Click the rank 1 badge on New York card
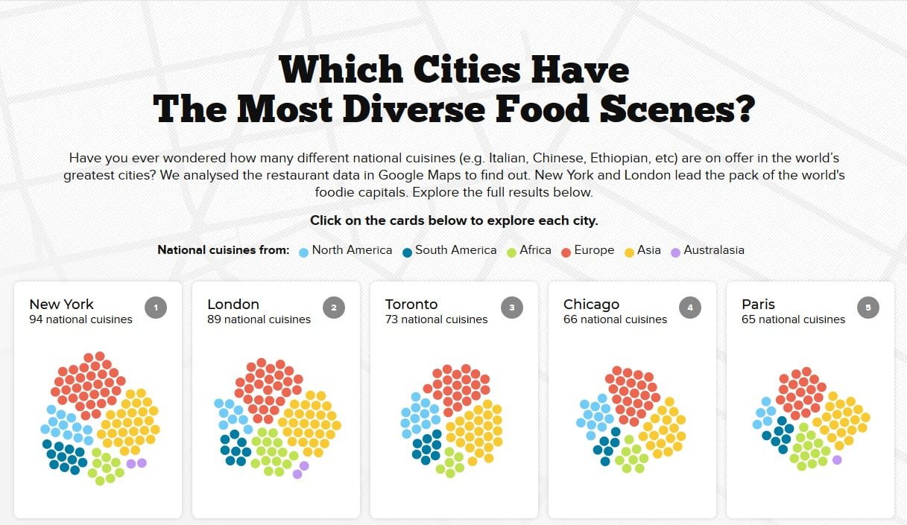The height and width of the screenshot is (525, 907). pos(156,307)
